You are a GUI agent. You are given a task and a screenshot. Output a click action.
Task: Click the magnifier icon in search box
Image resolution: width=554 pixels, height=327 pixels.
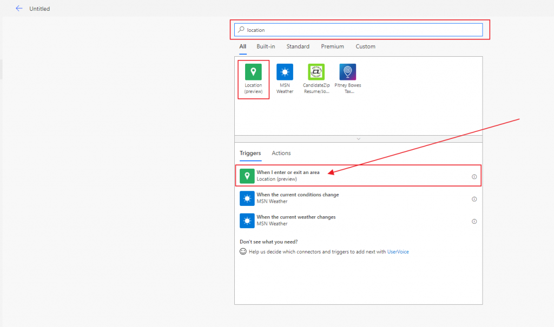[x=241, y=30]
